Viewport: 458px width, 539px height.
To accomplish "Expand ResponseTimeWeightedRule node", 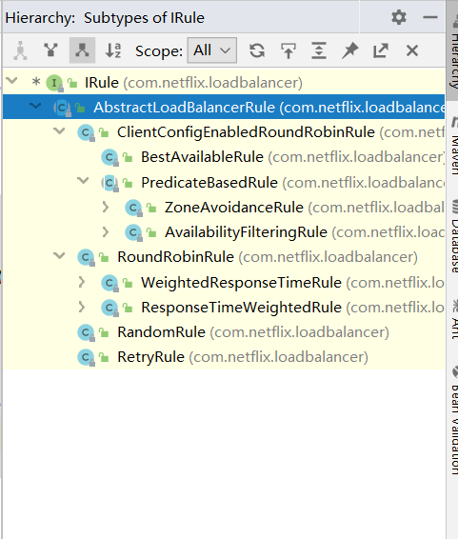I will point(82,307).
